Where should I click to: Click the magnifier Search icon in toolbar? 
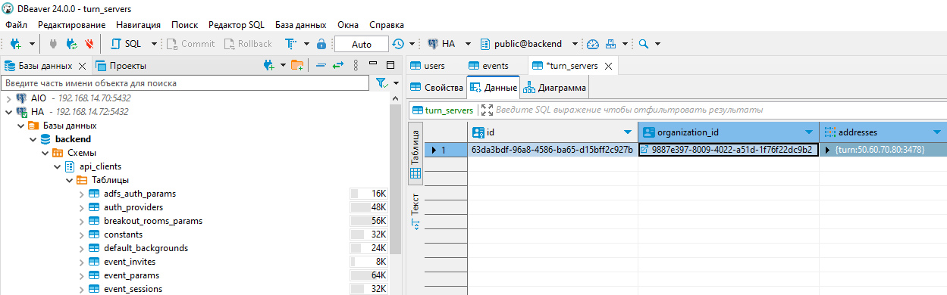(643, 44)
